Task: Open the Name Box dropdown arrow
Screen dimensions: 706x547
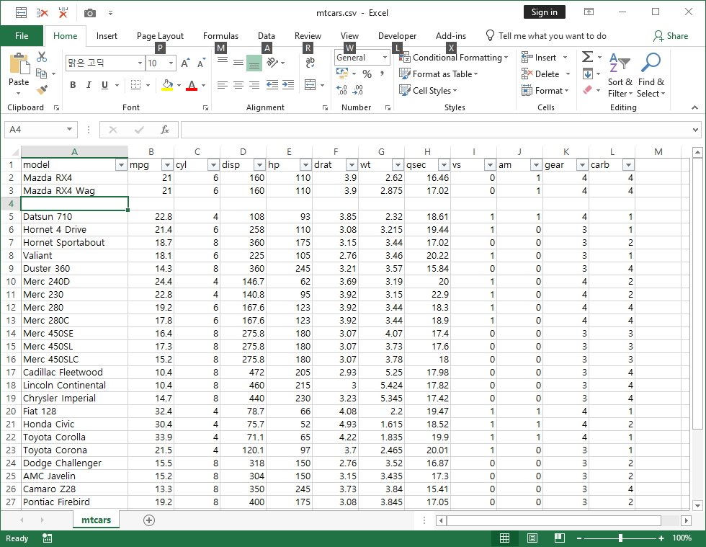Action: 70,130
